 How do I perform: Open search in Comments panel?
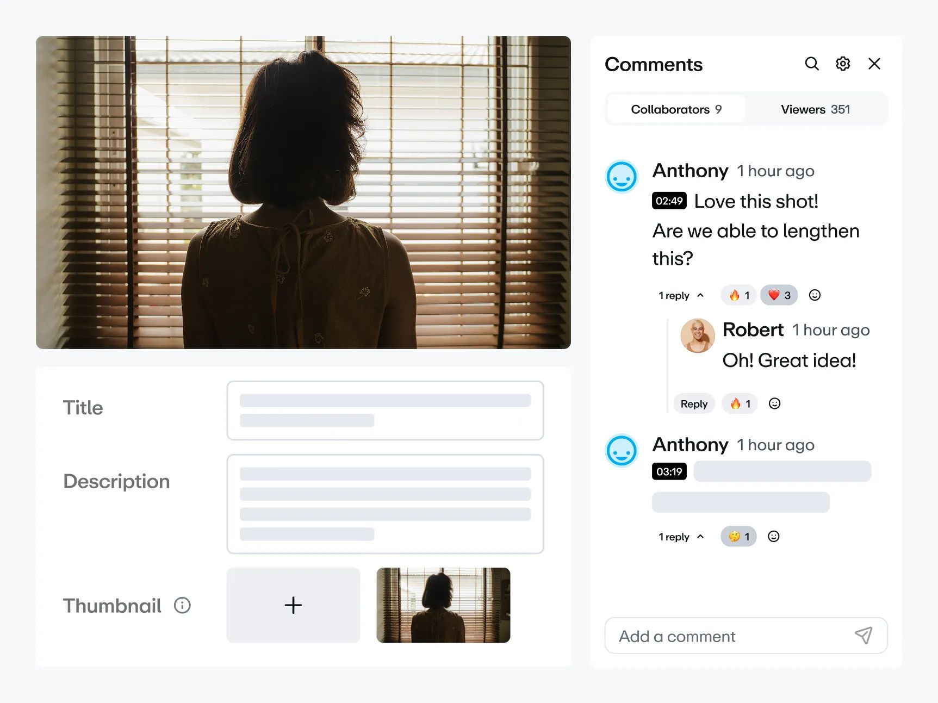(812, 64)
